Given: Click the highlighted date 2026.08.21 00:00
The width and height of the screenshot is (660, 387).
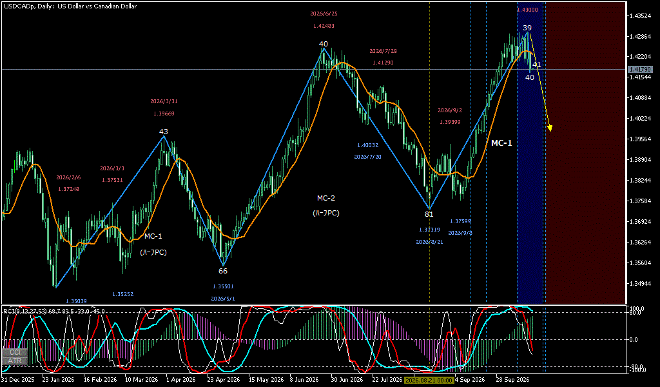Looking at the screenshot, I should (429, 380).
